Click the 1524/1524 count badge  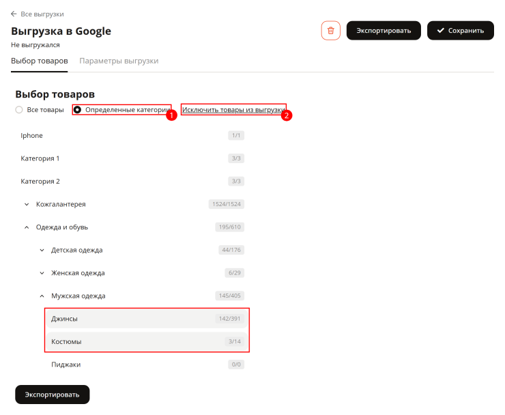[227, 204]
